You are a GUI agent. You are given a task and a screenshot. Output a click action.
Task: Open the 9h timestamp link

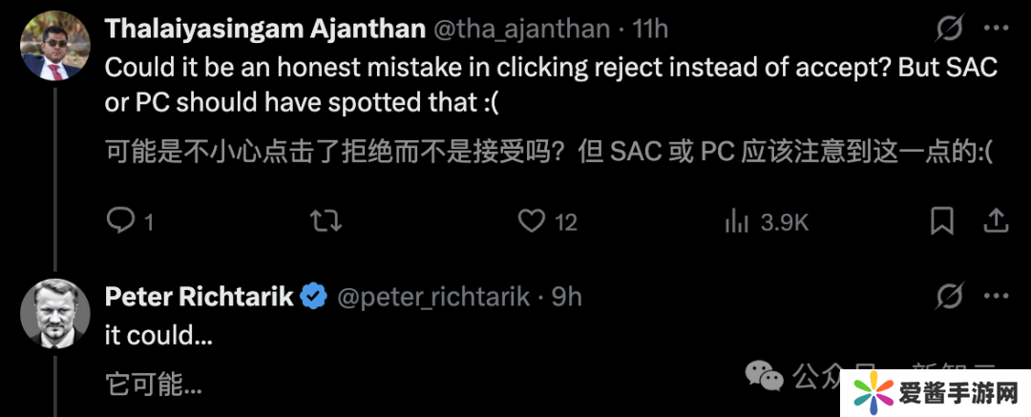point(566,297)
